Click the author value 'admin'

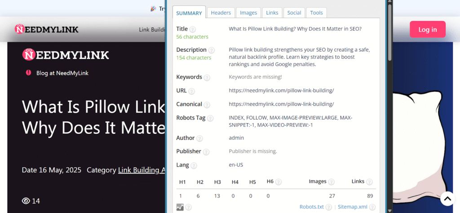(x=236, y=138)
